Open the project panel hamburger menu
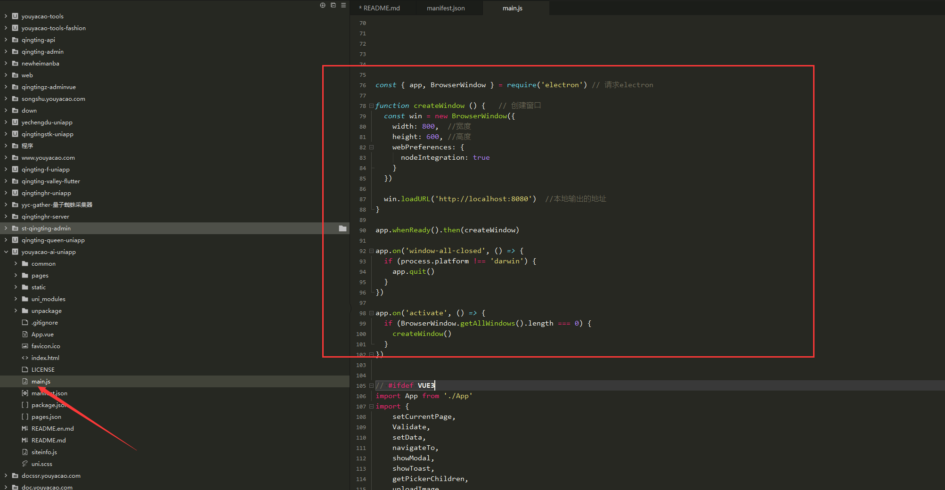 343,5
